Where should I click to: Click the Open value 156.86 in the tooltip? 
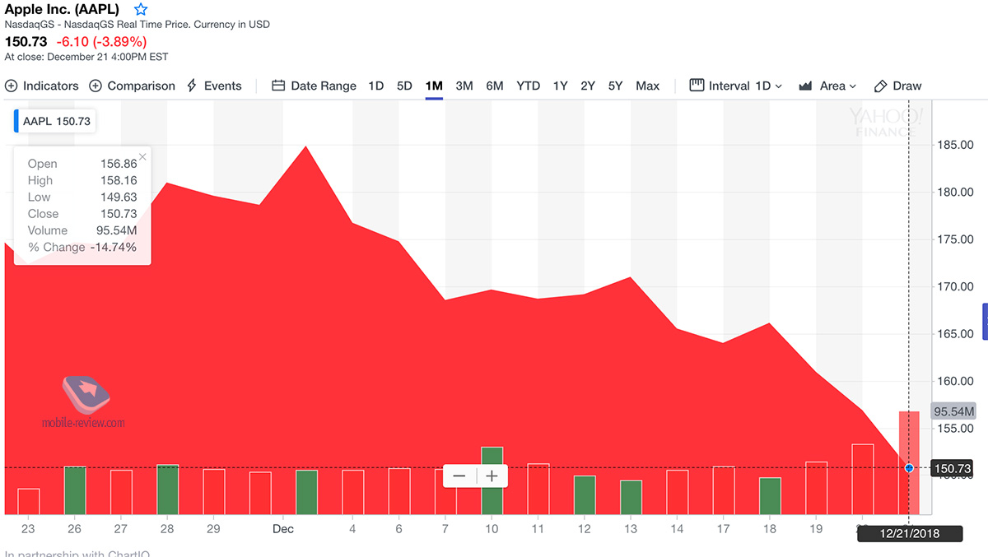[x=117, y=164]
